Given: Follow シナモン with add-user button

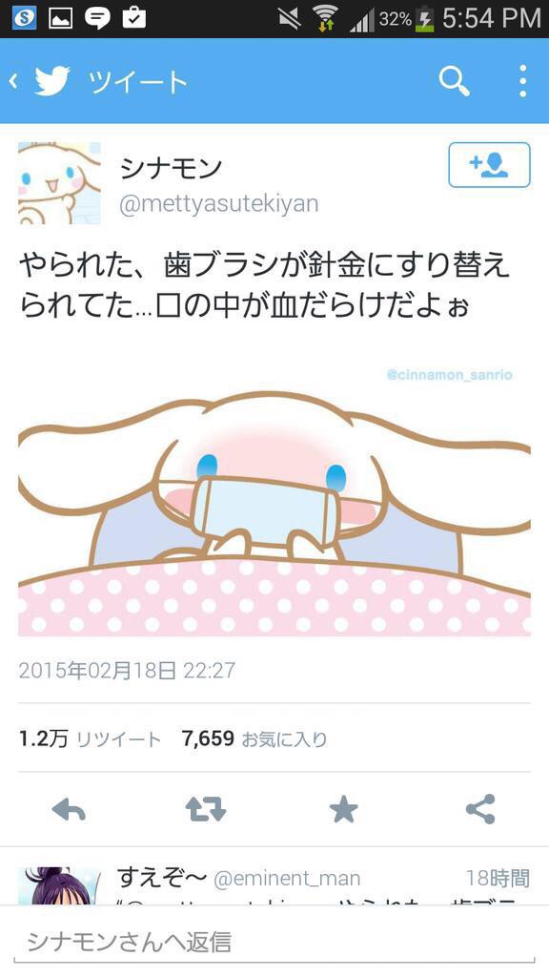Looking at the screenshot, I should pyautogui.click(x=489, y=165).
